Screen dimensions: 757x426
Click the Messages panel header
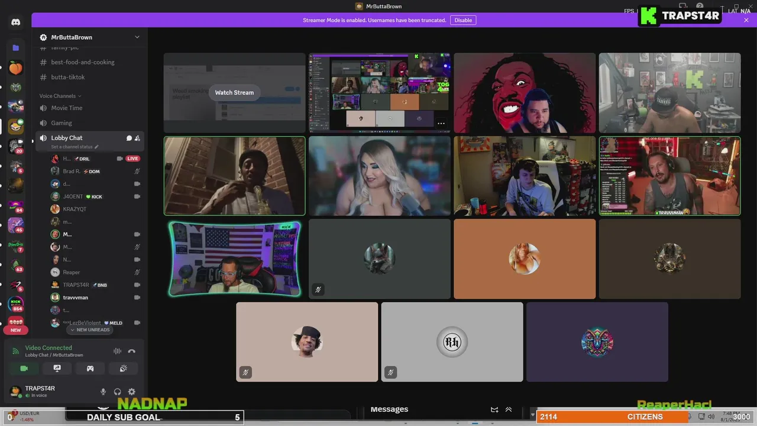pyautogui.click(x=389, y=409)
